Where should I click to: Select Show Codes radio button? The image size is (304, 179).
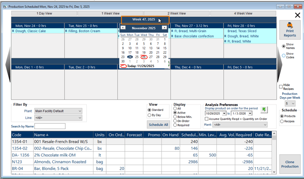pos(284,55)
